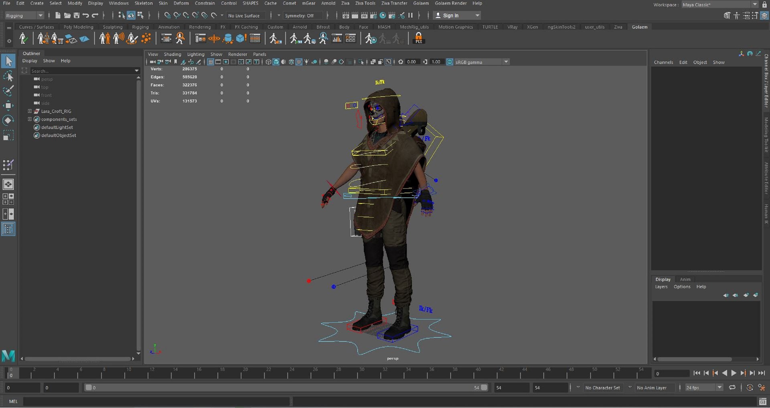Click the IPR render icon
This screenshot has width=770, height=408.
tap(364, 15)
